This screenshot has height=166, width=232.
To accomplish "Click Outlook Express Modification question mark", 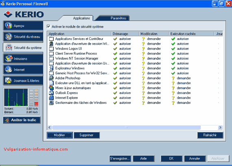I will pos(143,93).
